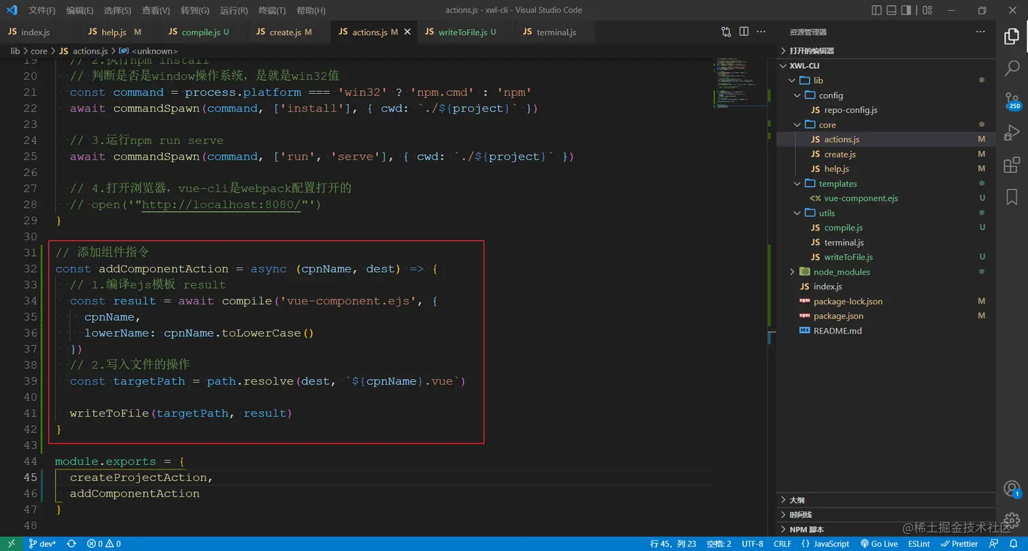Toggle the panel layout button in title bar
The width and height of the screenshot is (1028, 551).
(x=891, y=10)
